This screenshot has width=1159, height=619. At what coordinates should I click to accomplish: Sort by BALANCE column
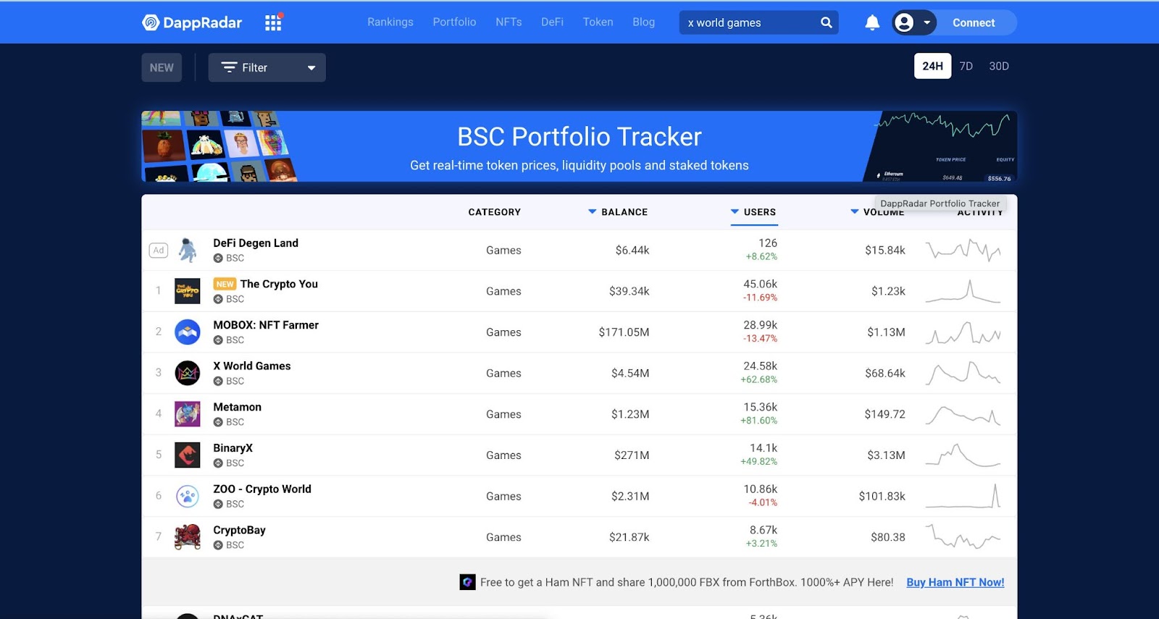[618, 212]
